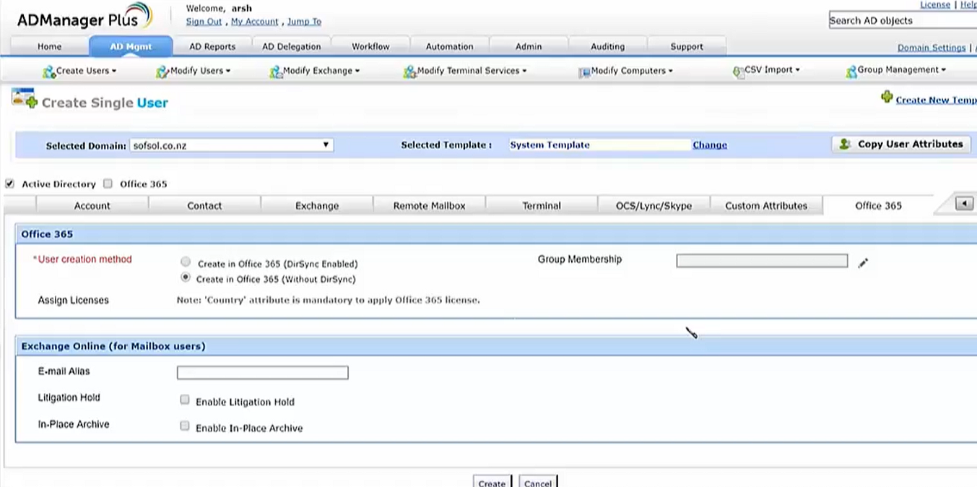977x487 pixels.
Task: Switch to the Exchange tab
Action: coord(316,206)
